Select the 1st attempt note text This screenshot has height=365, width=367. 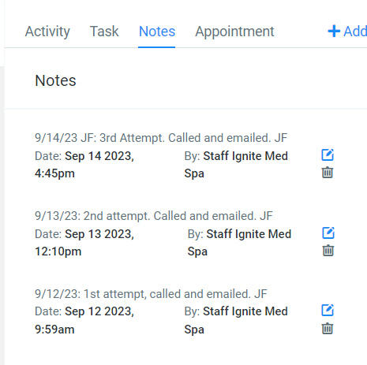[x=151, y=294]
